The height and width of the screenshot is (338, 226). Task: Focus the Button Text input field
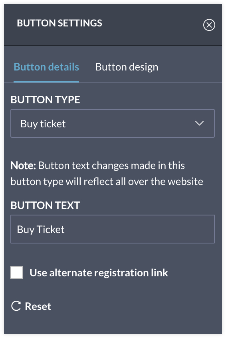(113, 229)
